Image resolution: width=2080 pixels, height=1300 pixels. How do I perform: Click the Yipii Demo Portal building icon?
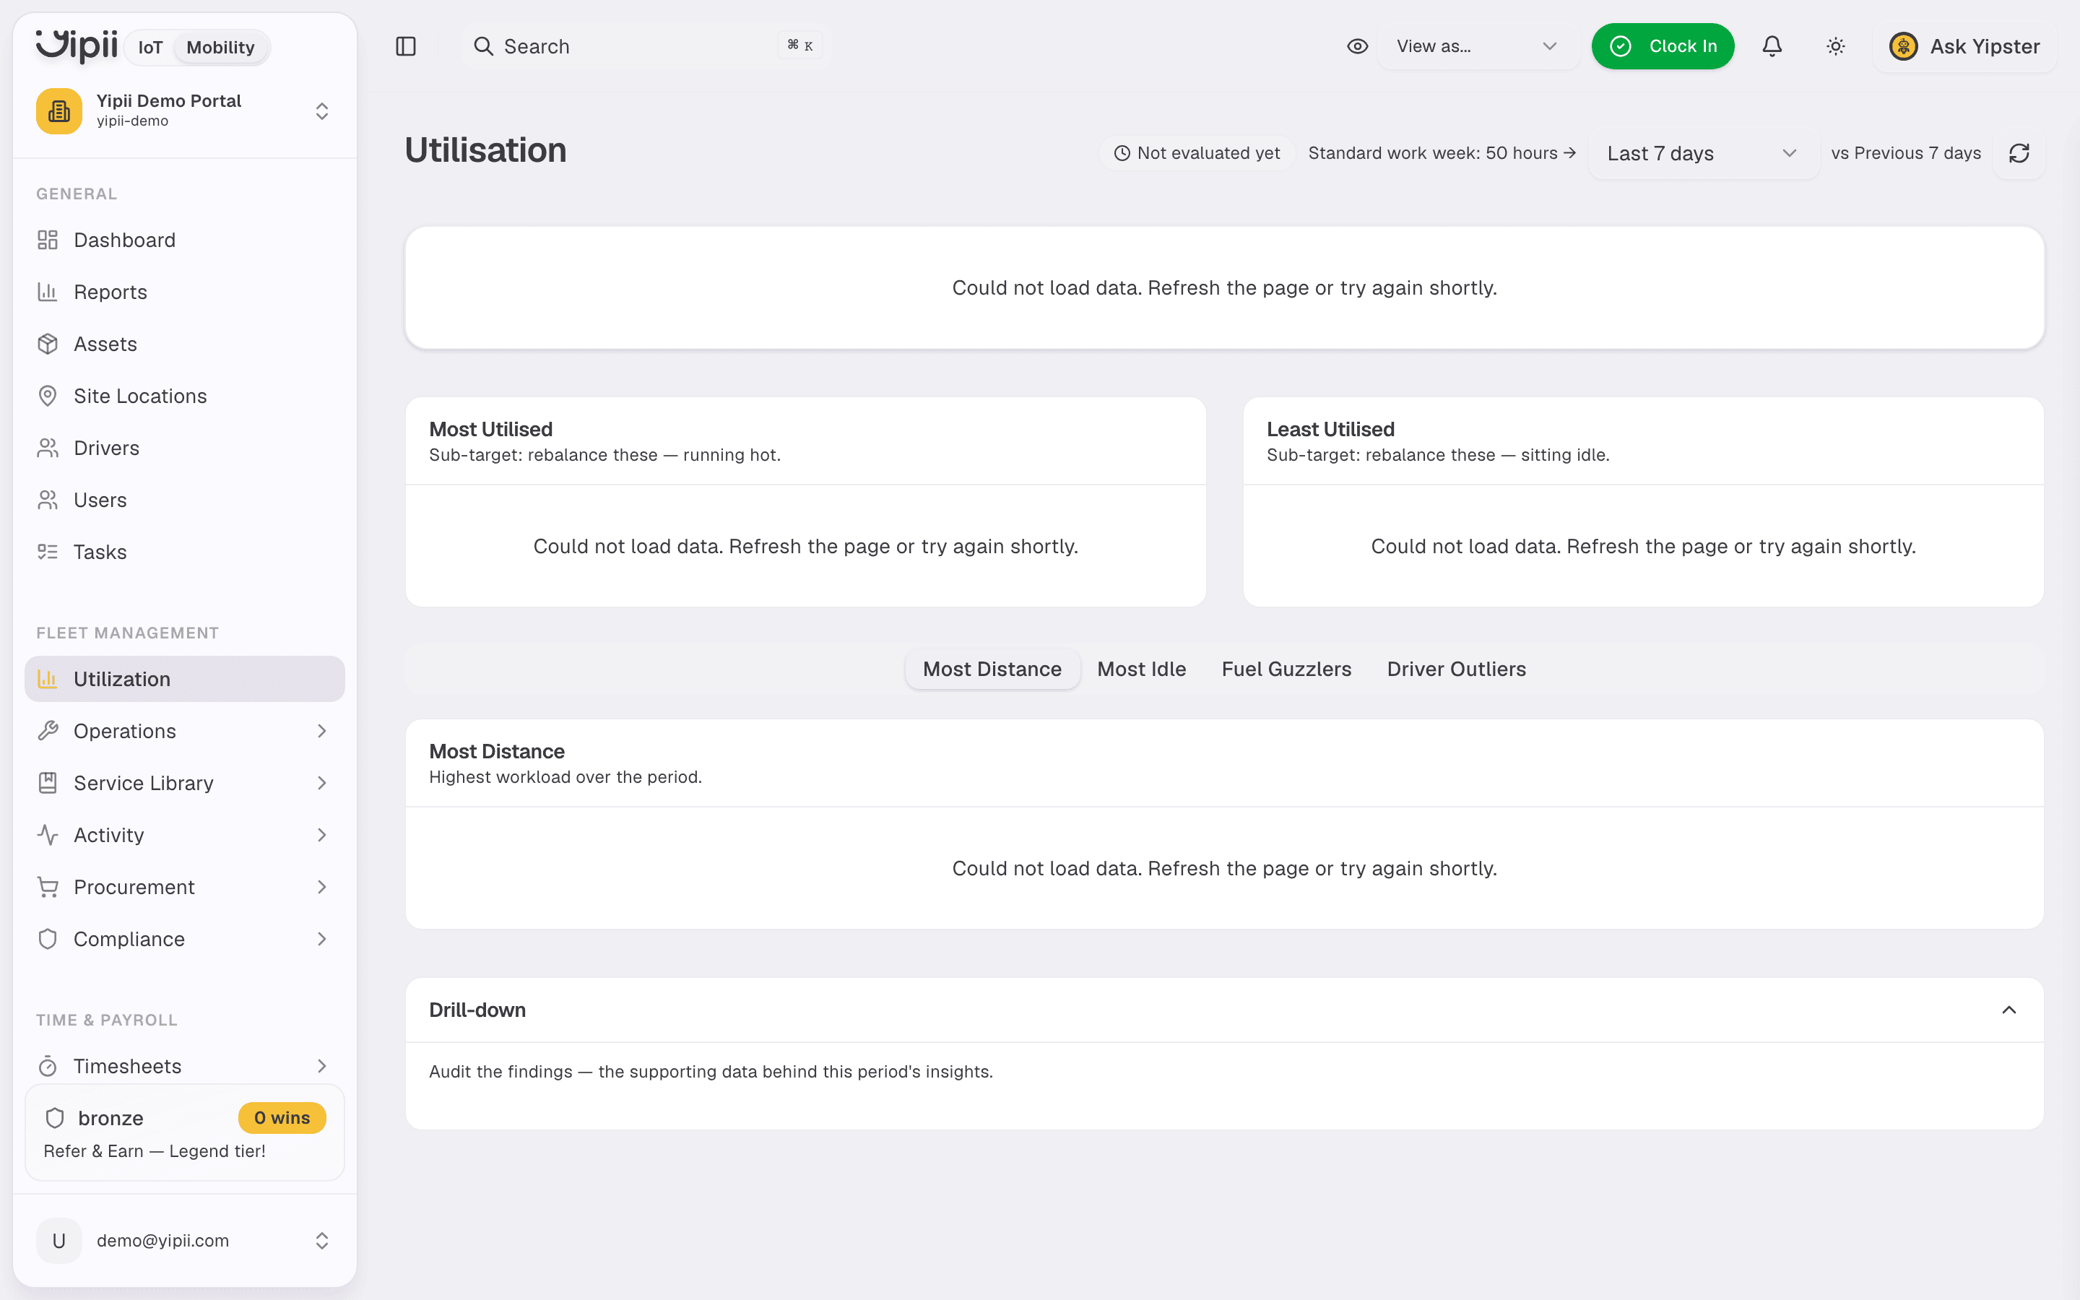pyautogui.click(x=59, y=111)
